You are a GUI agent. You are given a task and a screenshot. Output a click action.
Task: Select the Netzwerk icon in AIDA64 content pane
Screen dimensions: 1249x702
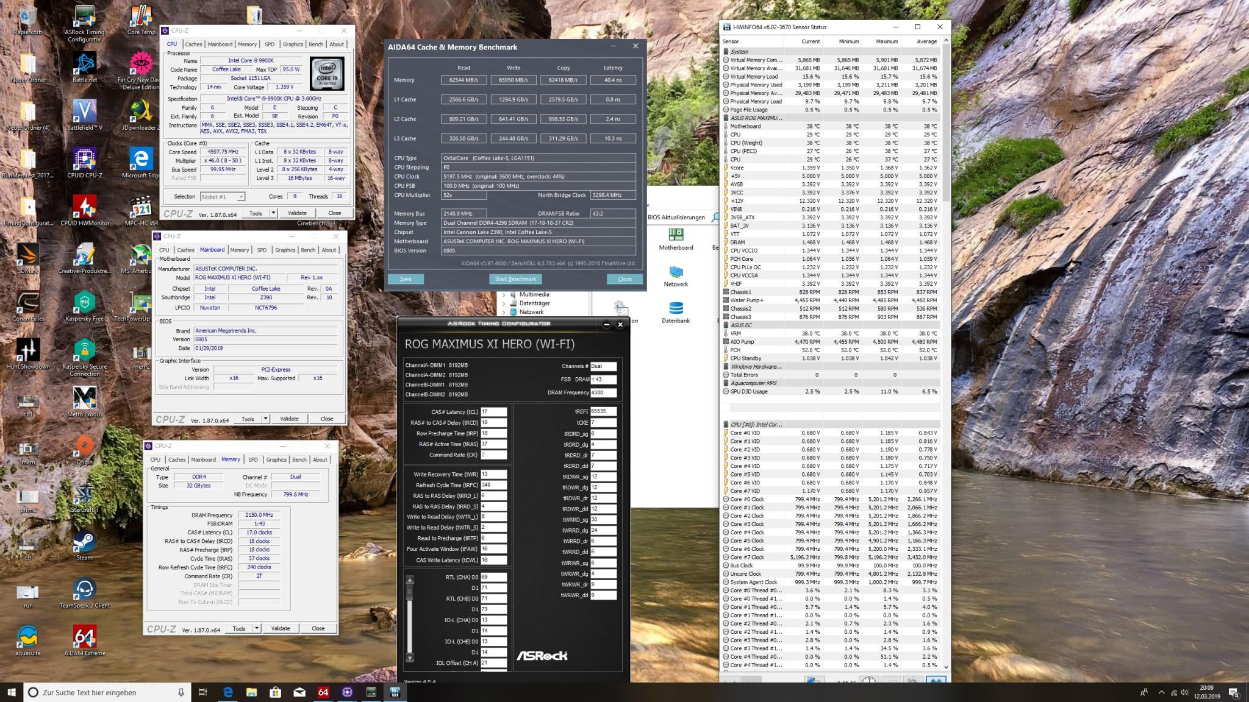point(676,276)
